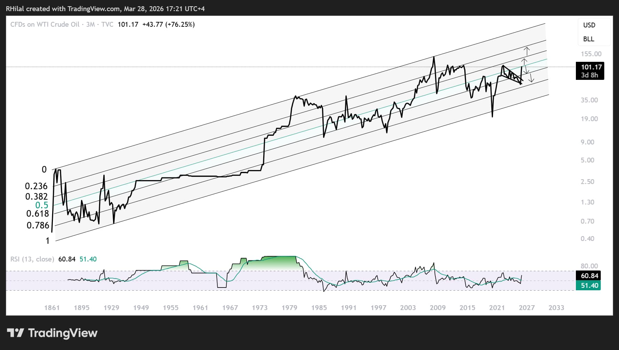Open the BLL unit selector
Screen dimensions: 619x350
pos(588,39)
